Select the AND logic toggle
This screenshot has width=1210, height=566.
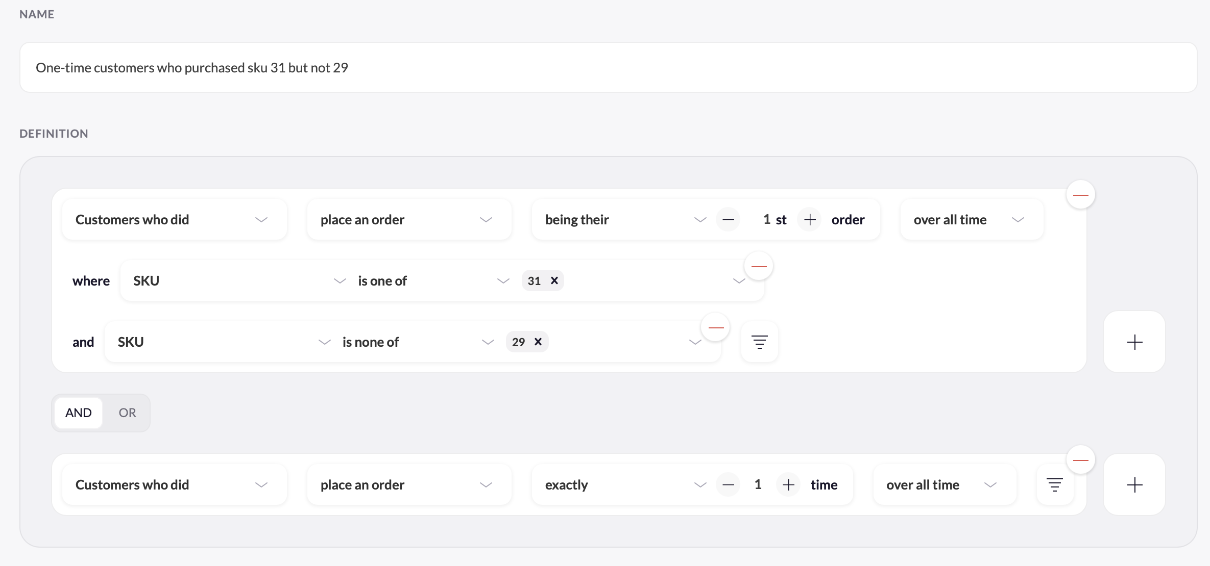[x=79, y=413]
